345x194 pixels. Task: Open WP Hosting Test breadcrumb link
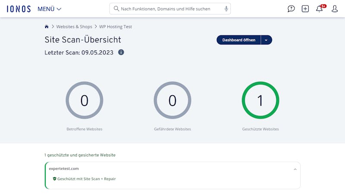(x=116, y=27)
